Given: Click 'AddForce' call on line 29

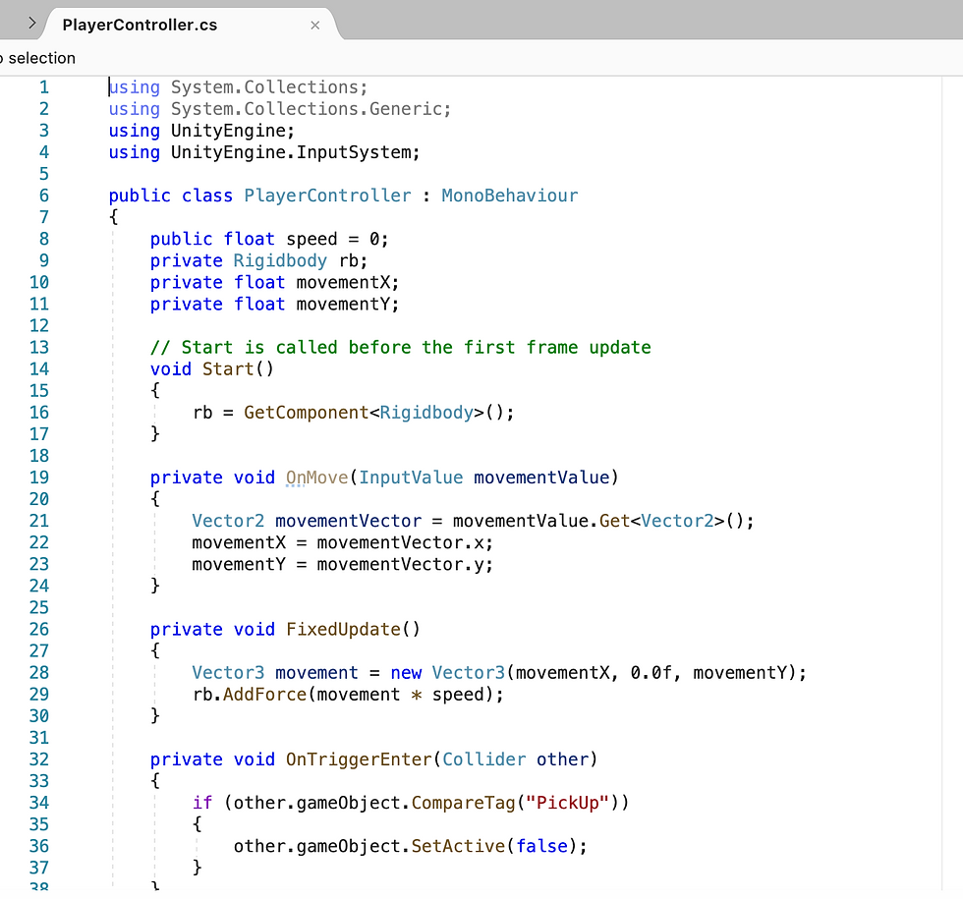Looking at the screenshot, I should coord(264,695).
